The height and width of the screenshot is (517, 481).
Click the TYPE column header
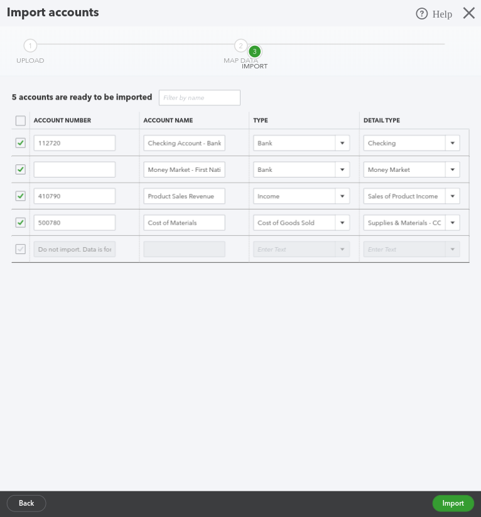[261, 120]
